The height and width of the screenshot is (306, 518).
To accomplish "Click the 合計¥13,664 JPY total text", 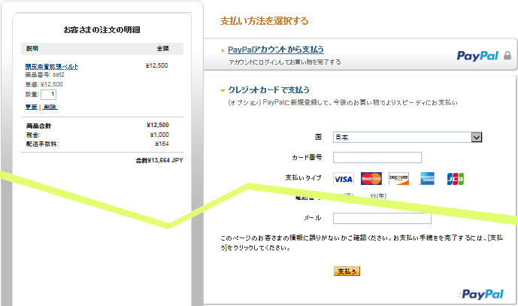I will point(159,161).
